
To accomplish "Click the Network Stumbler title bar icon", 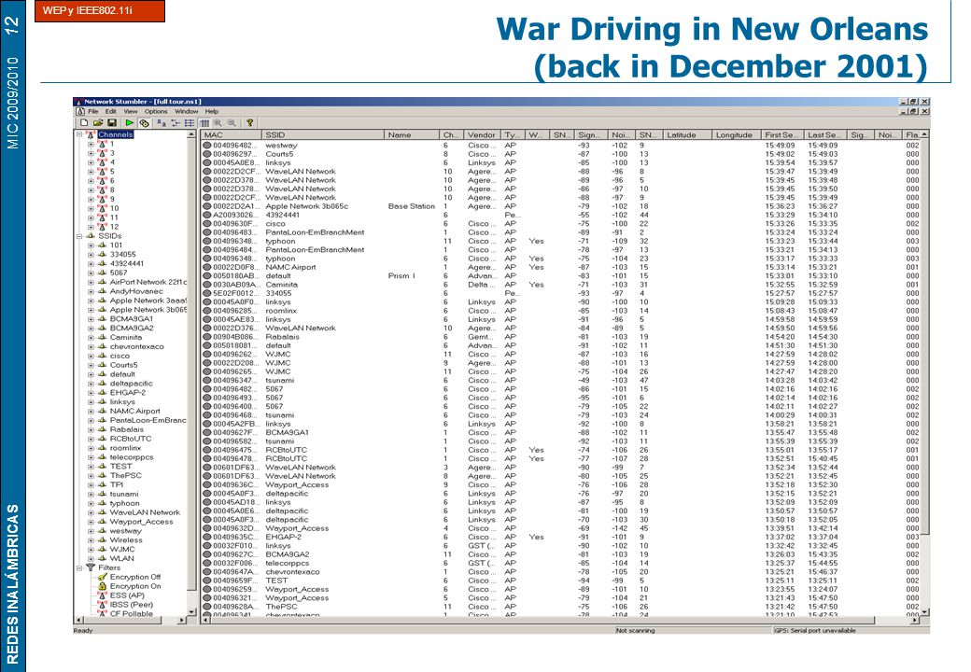I will (78, 102).
